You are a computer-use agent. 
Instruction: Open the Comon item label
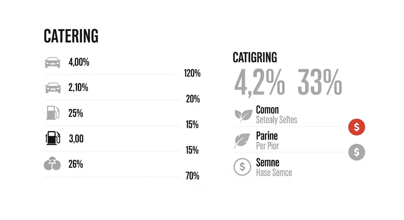click(x=267, y=110)
